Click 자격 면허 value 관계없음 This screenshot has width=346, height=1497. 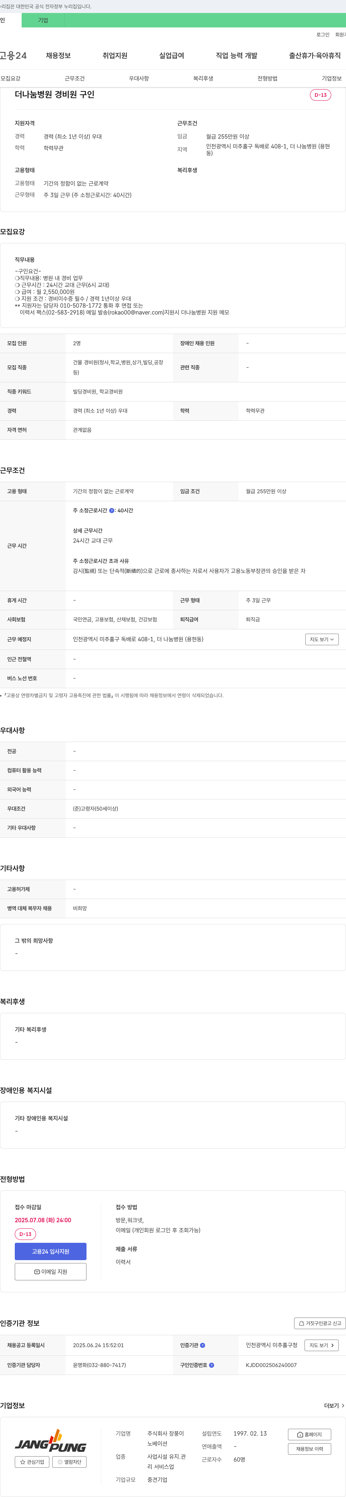pos(82,430)
